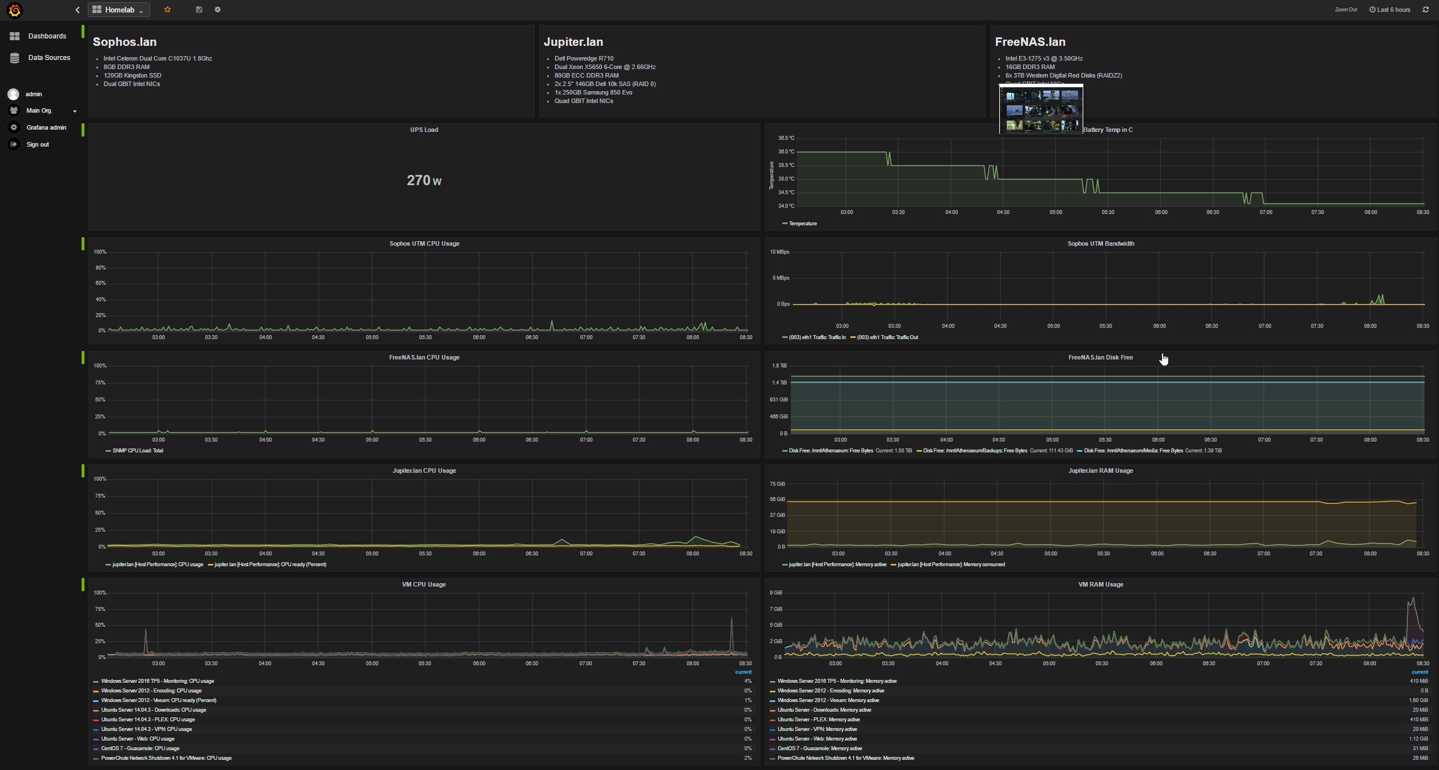Toggle eth1 Traffic In legend series

(817, 337)
